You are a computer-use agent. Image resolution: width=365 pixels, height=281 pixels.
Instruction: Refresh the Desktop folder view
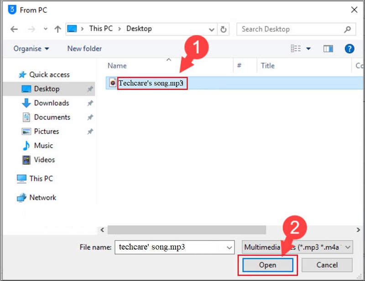click(224, 29)
